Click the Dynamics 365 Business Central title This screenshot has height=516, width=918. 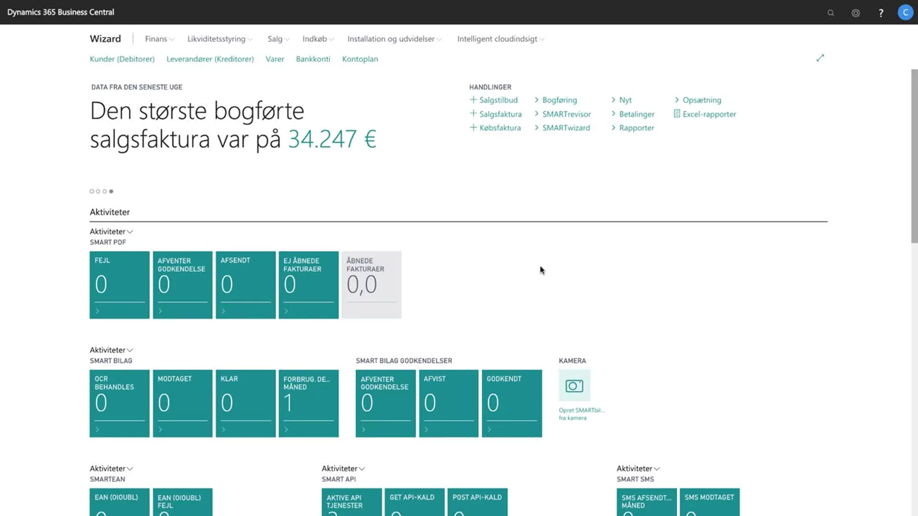61,12
